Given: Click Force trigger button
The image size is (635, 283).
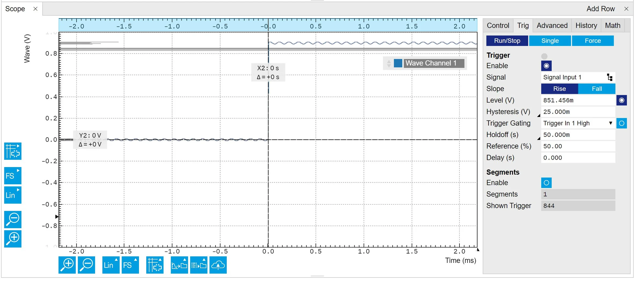Looking at the screenshot, I should pos(593,41).
